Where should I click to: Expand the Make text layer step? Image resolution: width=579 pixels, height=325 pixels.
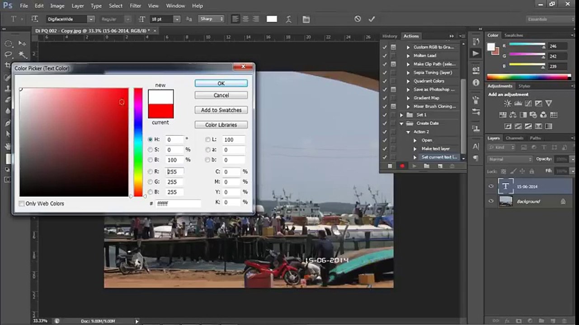tap(415, 149)
